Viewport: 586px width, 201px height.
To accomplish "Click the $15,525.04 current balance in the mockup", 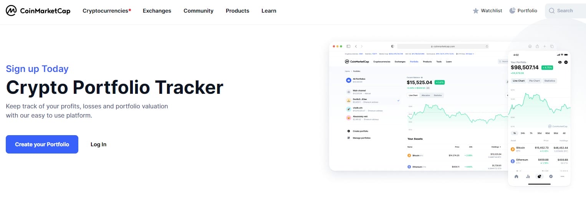I will click(419, 82).
